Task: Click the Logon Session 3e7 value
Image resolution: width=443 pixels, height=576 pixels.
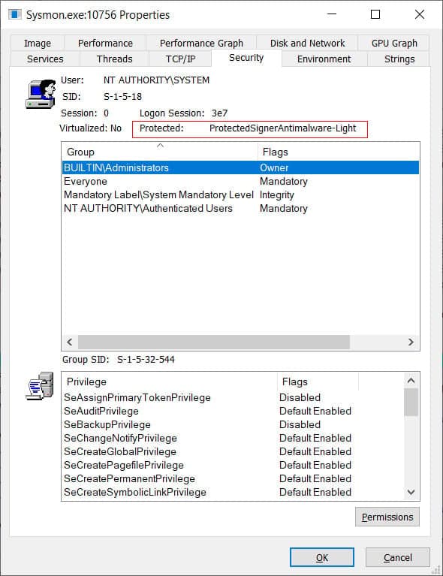Action: click(219, 113)
